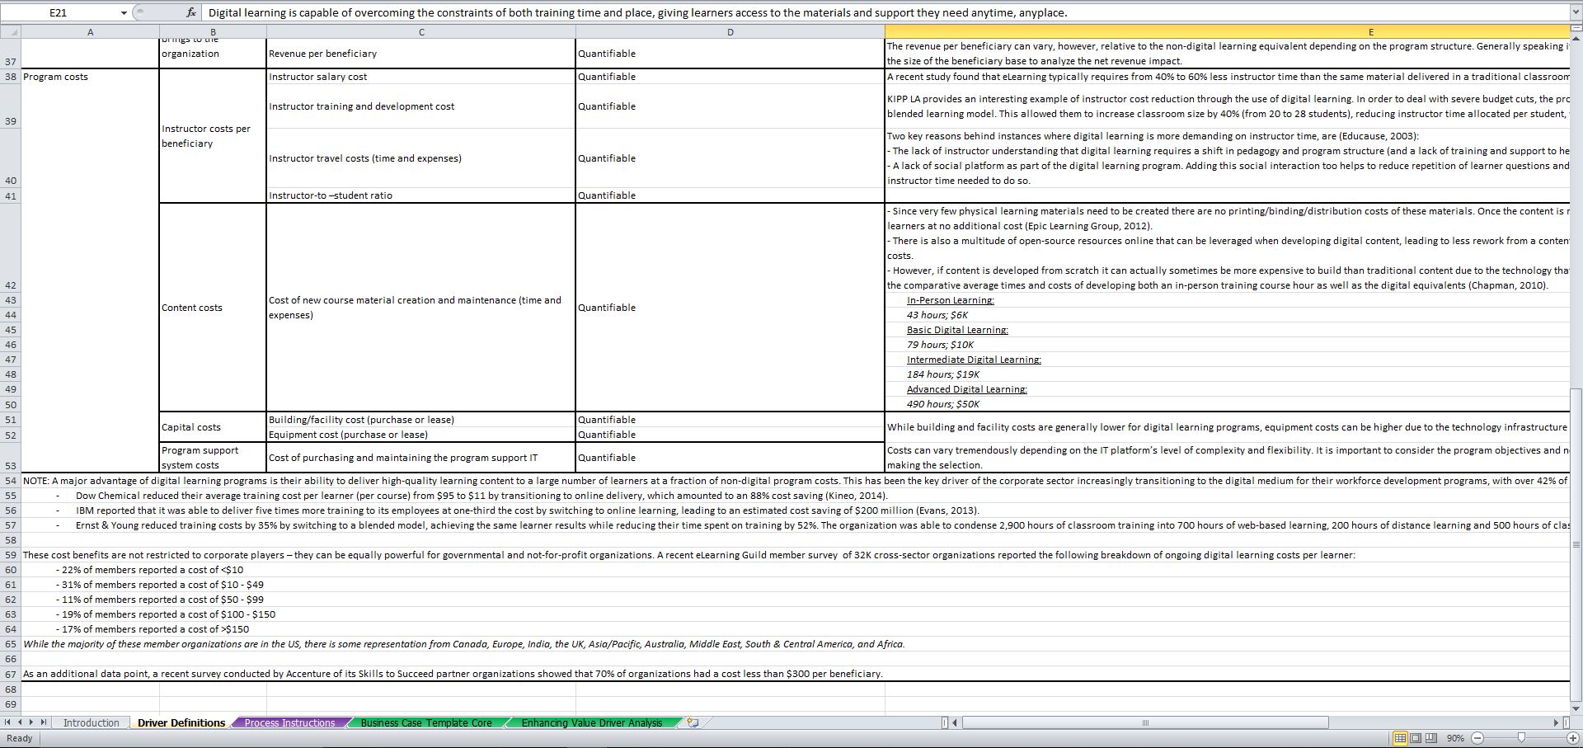Select 'Instructor travel costs (time and expenses)' cell
The image size is (1583, 748).
click(421, 158)
